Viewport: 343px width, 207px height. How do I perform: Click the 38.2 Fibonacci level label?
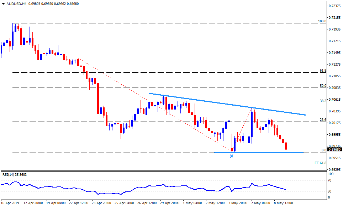coord(323,101)
